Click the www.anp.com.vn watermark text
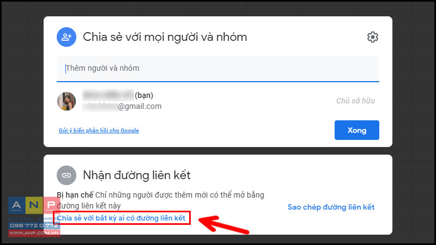The height and width of the screenshot is (245, 436). pos(34,233)
